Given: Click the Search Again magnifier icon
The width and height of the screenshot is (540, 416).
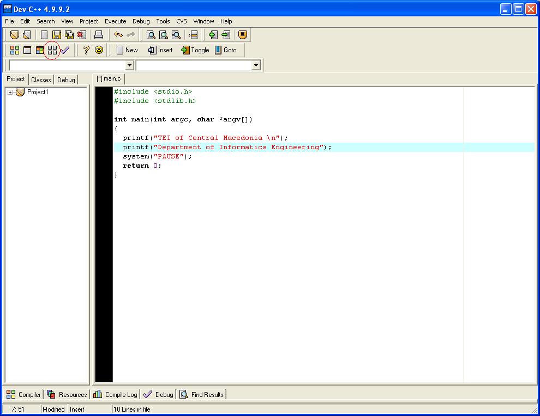Looking at the screenshot, I should (176, 35).
